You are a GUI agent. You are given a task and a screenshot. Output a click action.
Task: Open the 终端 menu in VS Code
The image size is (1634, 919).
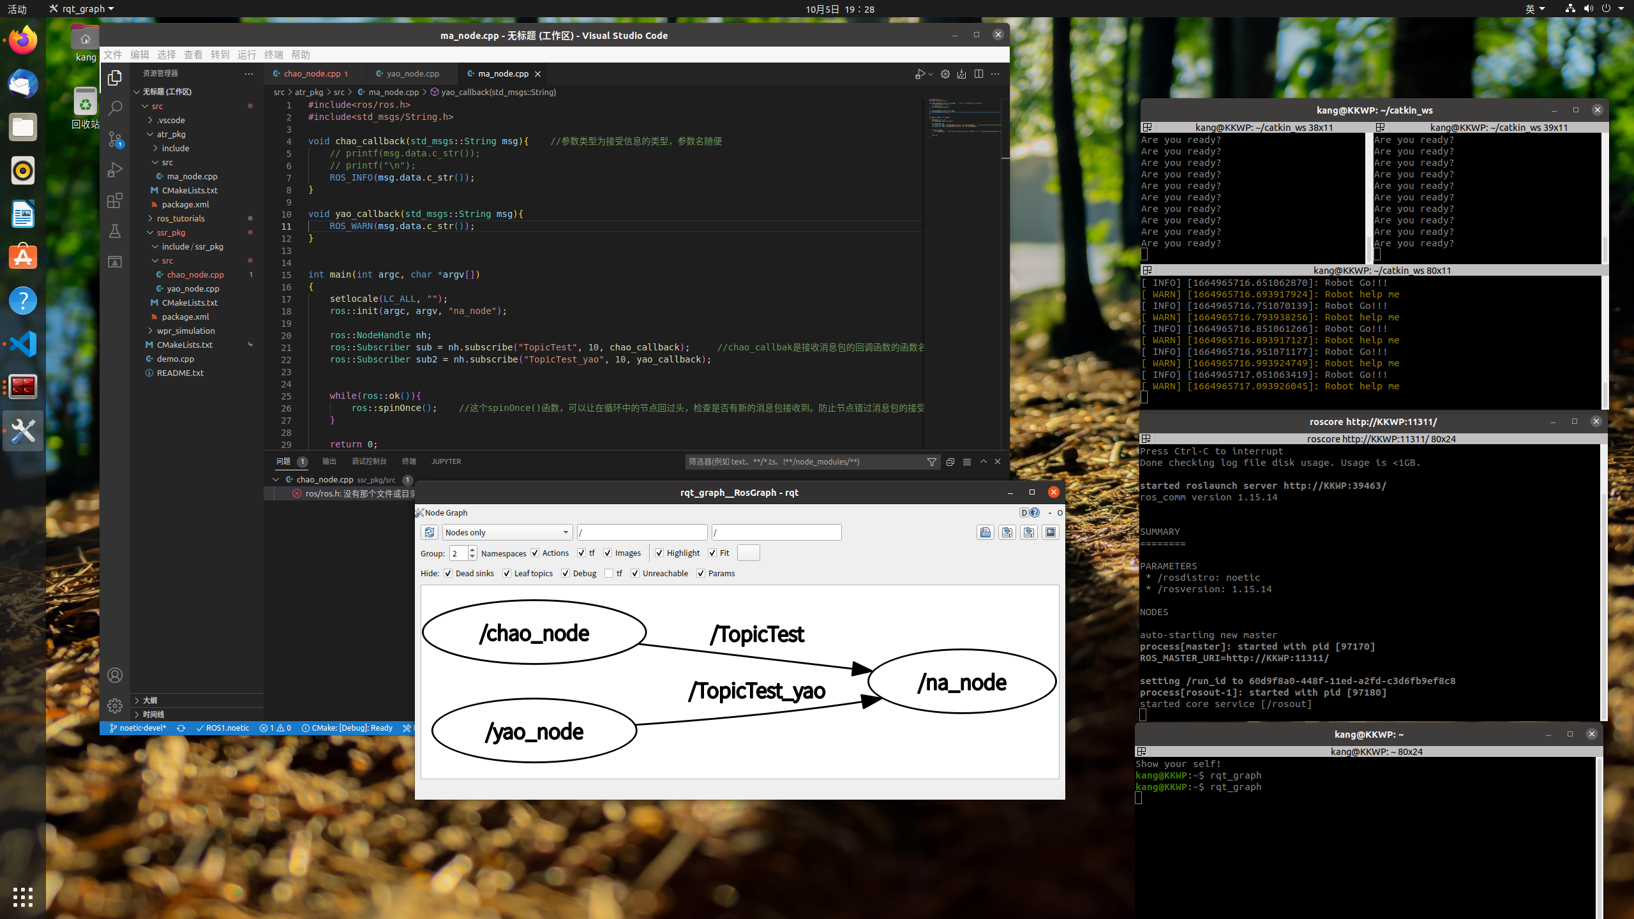coord(274,55)
